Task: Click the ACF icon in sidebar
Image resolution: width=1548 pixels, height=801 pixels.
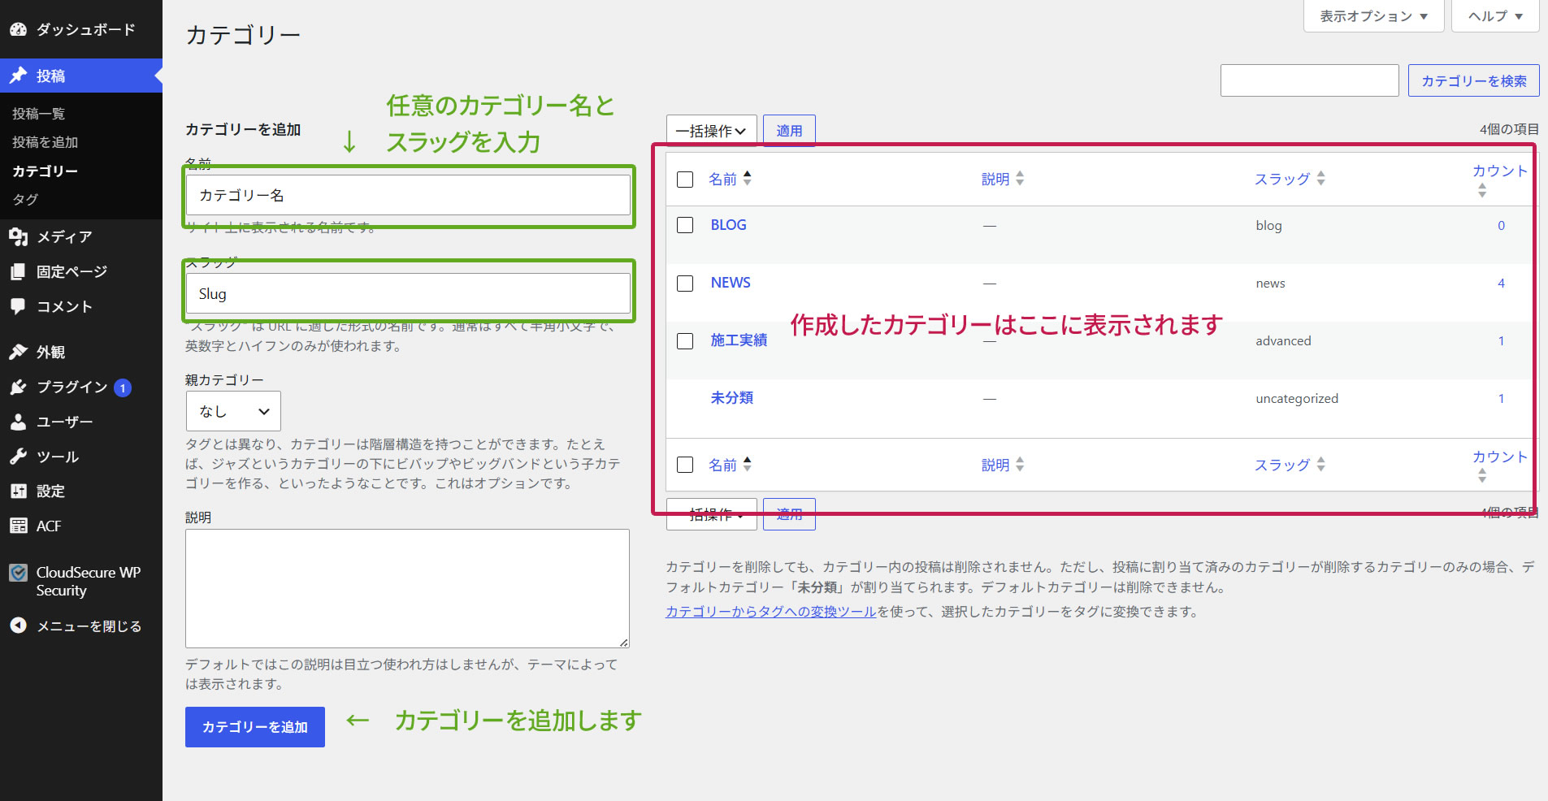Action: [x=18, y=526]
